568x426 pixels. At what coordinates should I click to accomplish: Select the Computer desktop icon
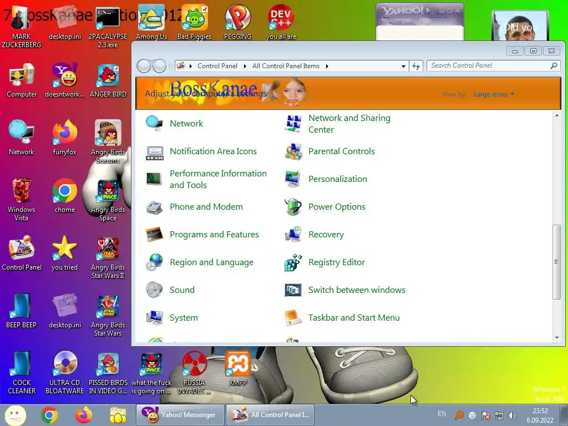tap(22, 80)
